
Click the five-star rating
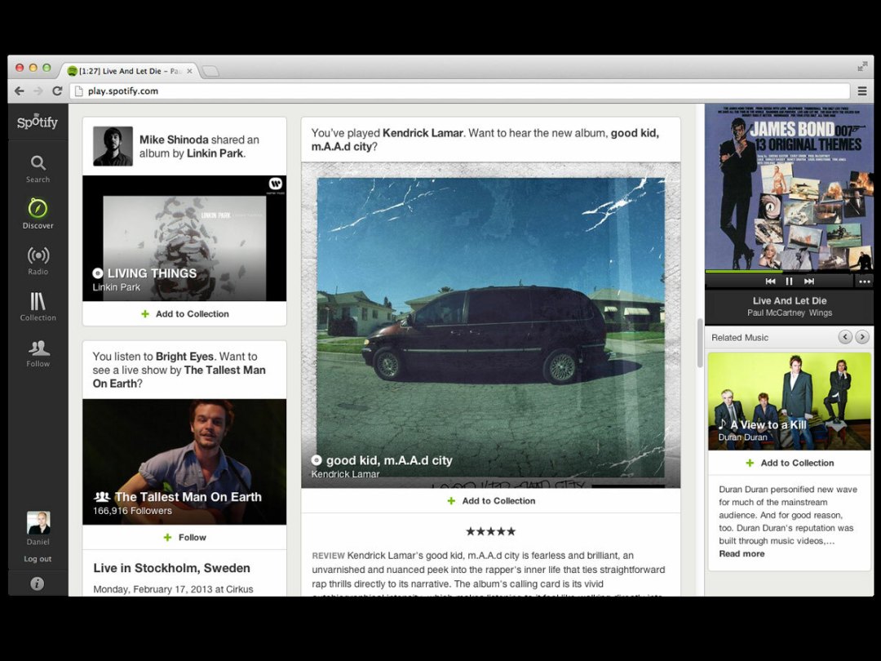(490, 531)
